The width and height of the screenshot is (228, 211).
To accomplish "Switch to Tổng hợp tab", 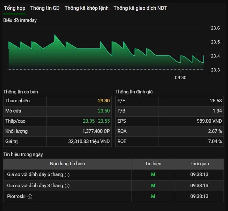I will 15,8.
